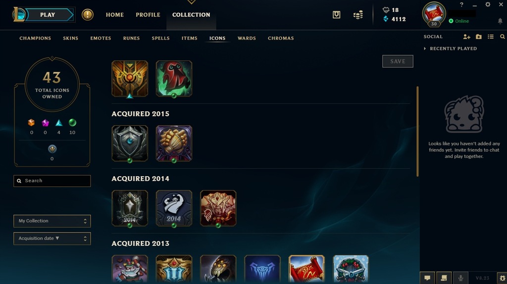Click the icon Search field
Viewport: 507px width, 284px height.
tap(52, 181)
